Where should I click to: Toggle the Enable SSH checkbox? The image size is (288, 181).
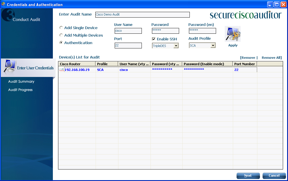pos(154,39)
